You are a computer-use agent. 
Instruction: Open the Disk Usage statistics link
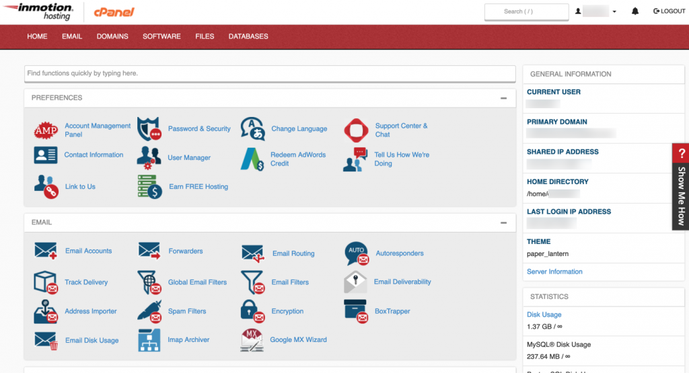(544, 315)
